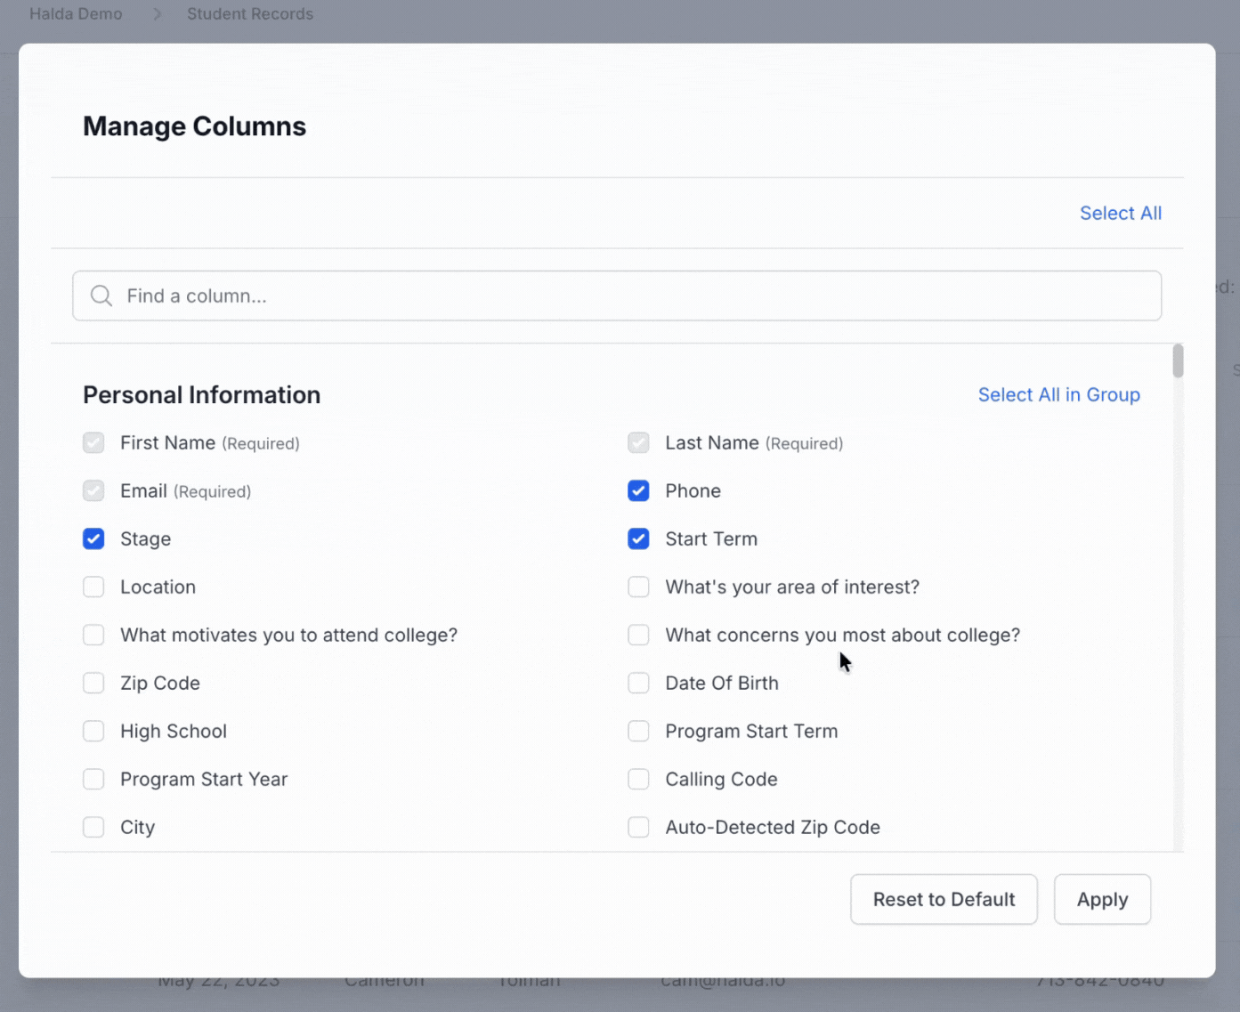Viewport: 1240px width, 1012px height.
Task: Uncheck the Stage column checkbox
Action: 93,538
